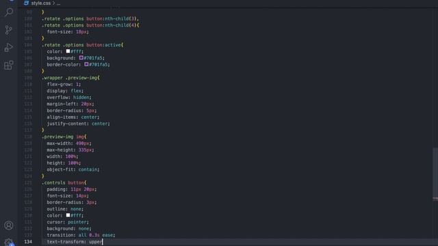The height and width of the screenshot is (246, 438).
Task: Click the 'button:nth-child(4){' selector line
Action: 90,25
